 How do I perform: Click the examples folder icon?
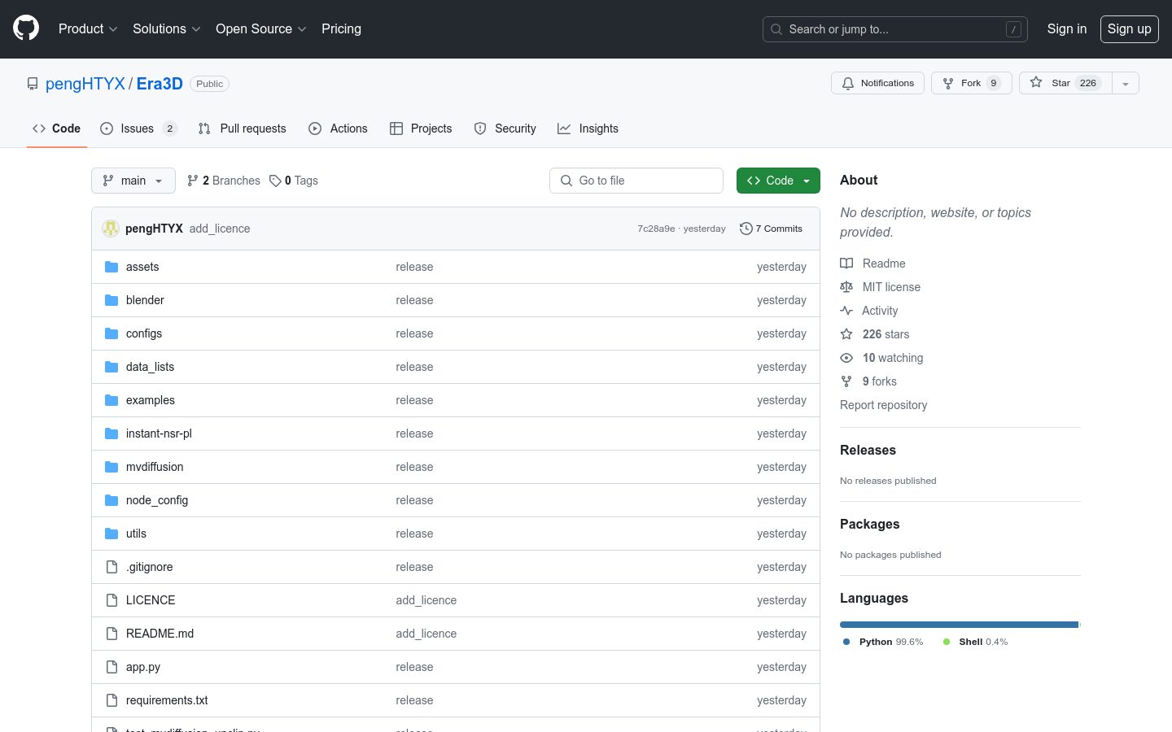pyautogui.click(x=112, y=400)
